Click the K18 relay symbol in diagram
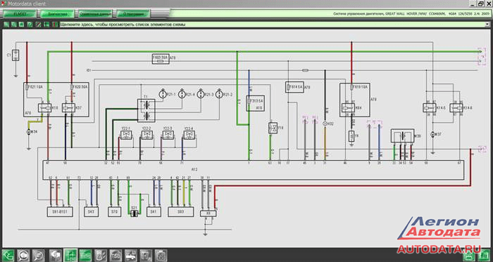The image size is (493, 262). tap(45, 107)
